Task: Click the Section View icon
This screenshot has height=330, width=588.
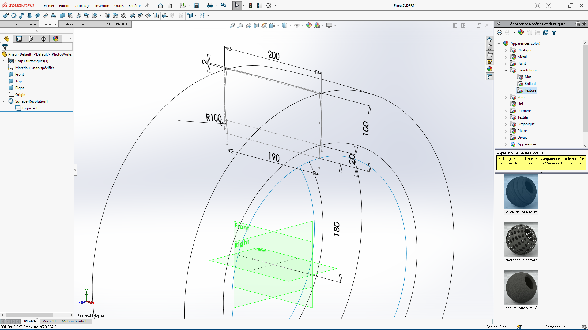Action: 256,25
